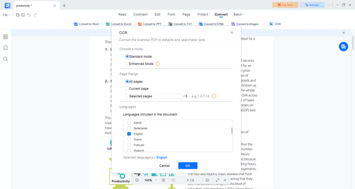Click Enhanced Mode info icon
The image size is (355, 189).
pos(158,64)
